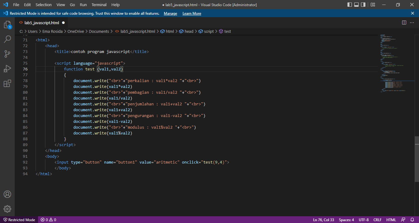Click the VS Code logo icon

click(5, 5)
